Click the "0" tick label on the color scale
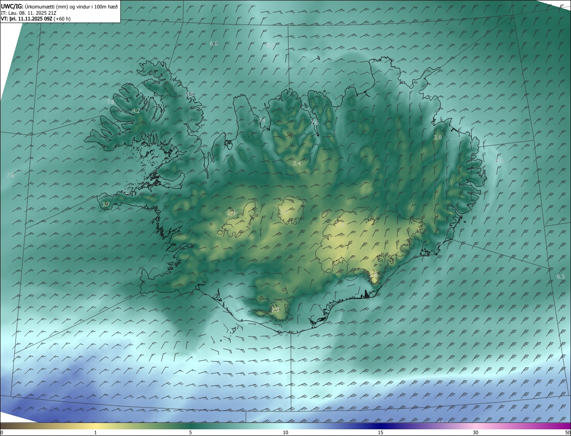This screenshot has width=571, height=436. (2, 432)
